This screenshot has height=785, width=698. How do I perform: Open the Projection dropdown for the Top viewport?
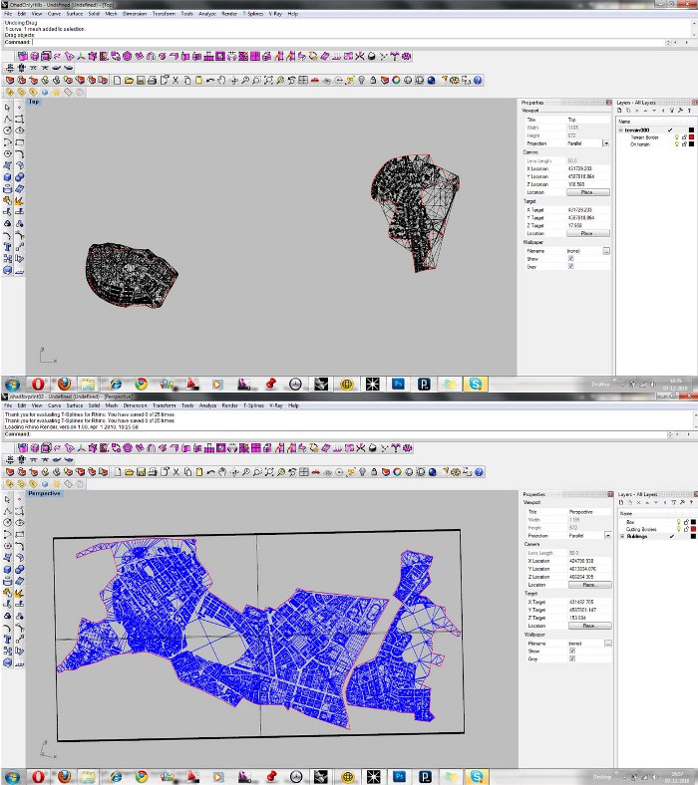click(x=605, y=143)
